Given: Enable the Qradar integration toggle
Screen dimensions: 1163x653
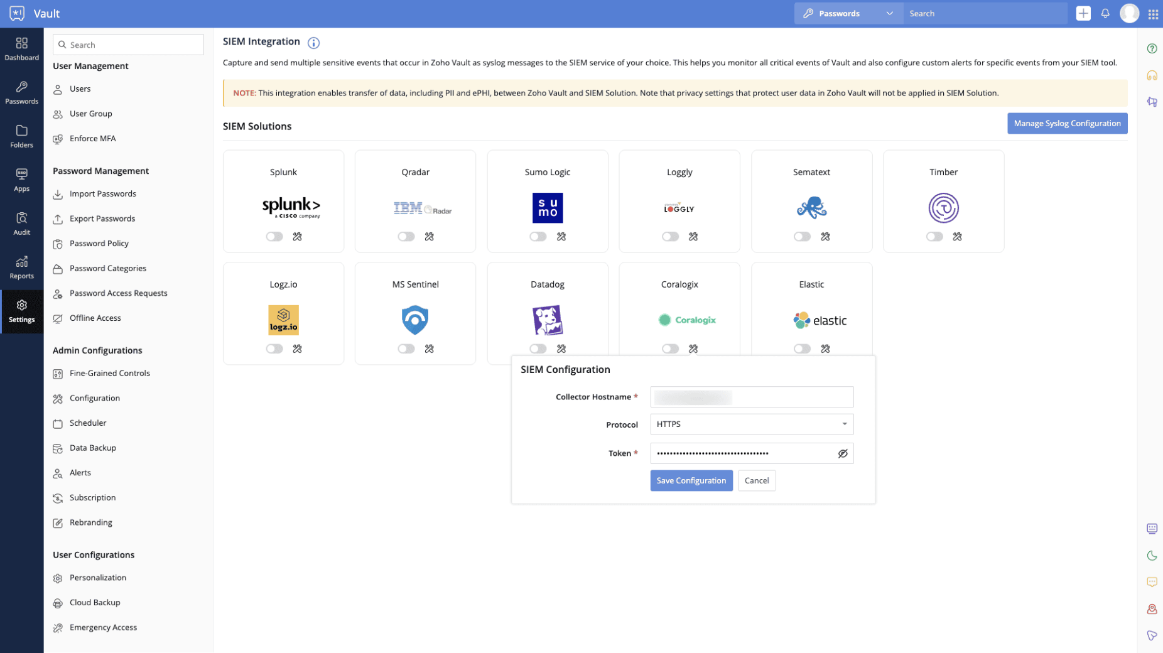Looking at the screenshot, I should pyautogui.click(x=406, y=237).
